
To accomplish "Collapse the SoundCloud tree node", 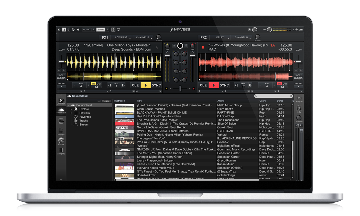I will pos(68,105).
